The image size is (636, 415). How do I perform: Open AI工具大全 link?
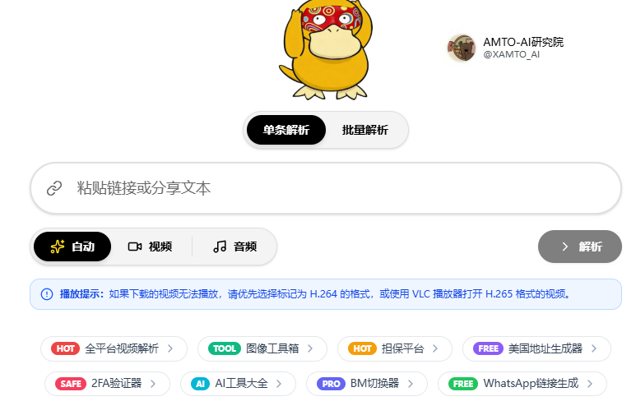238,384
